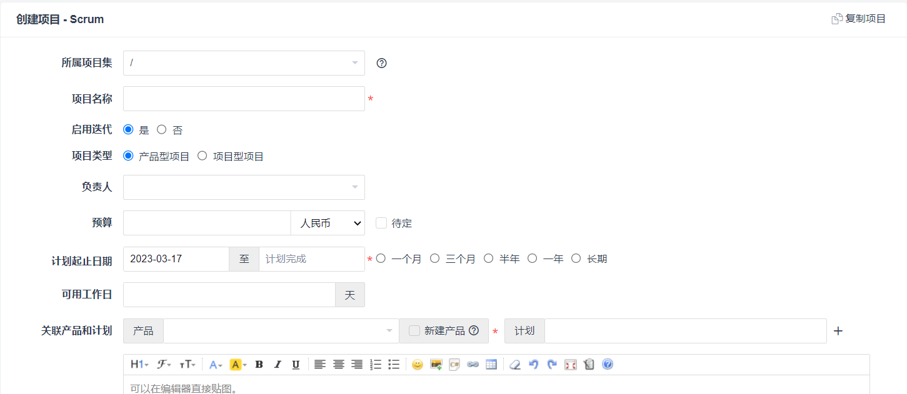Toggle fullscreen editor mode
Screen dimensions: 907x394
tap(570, 365)
